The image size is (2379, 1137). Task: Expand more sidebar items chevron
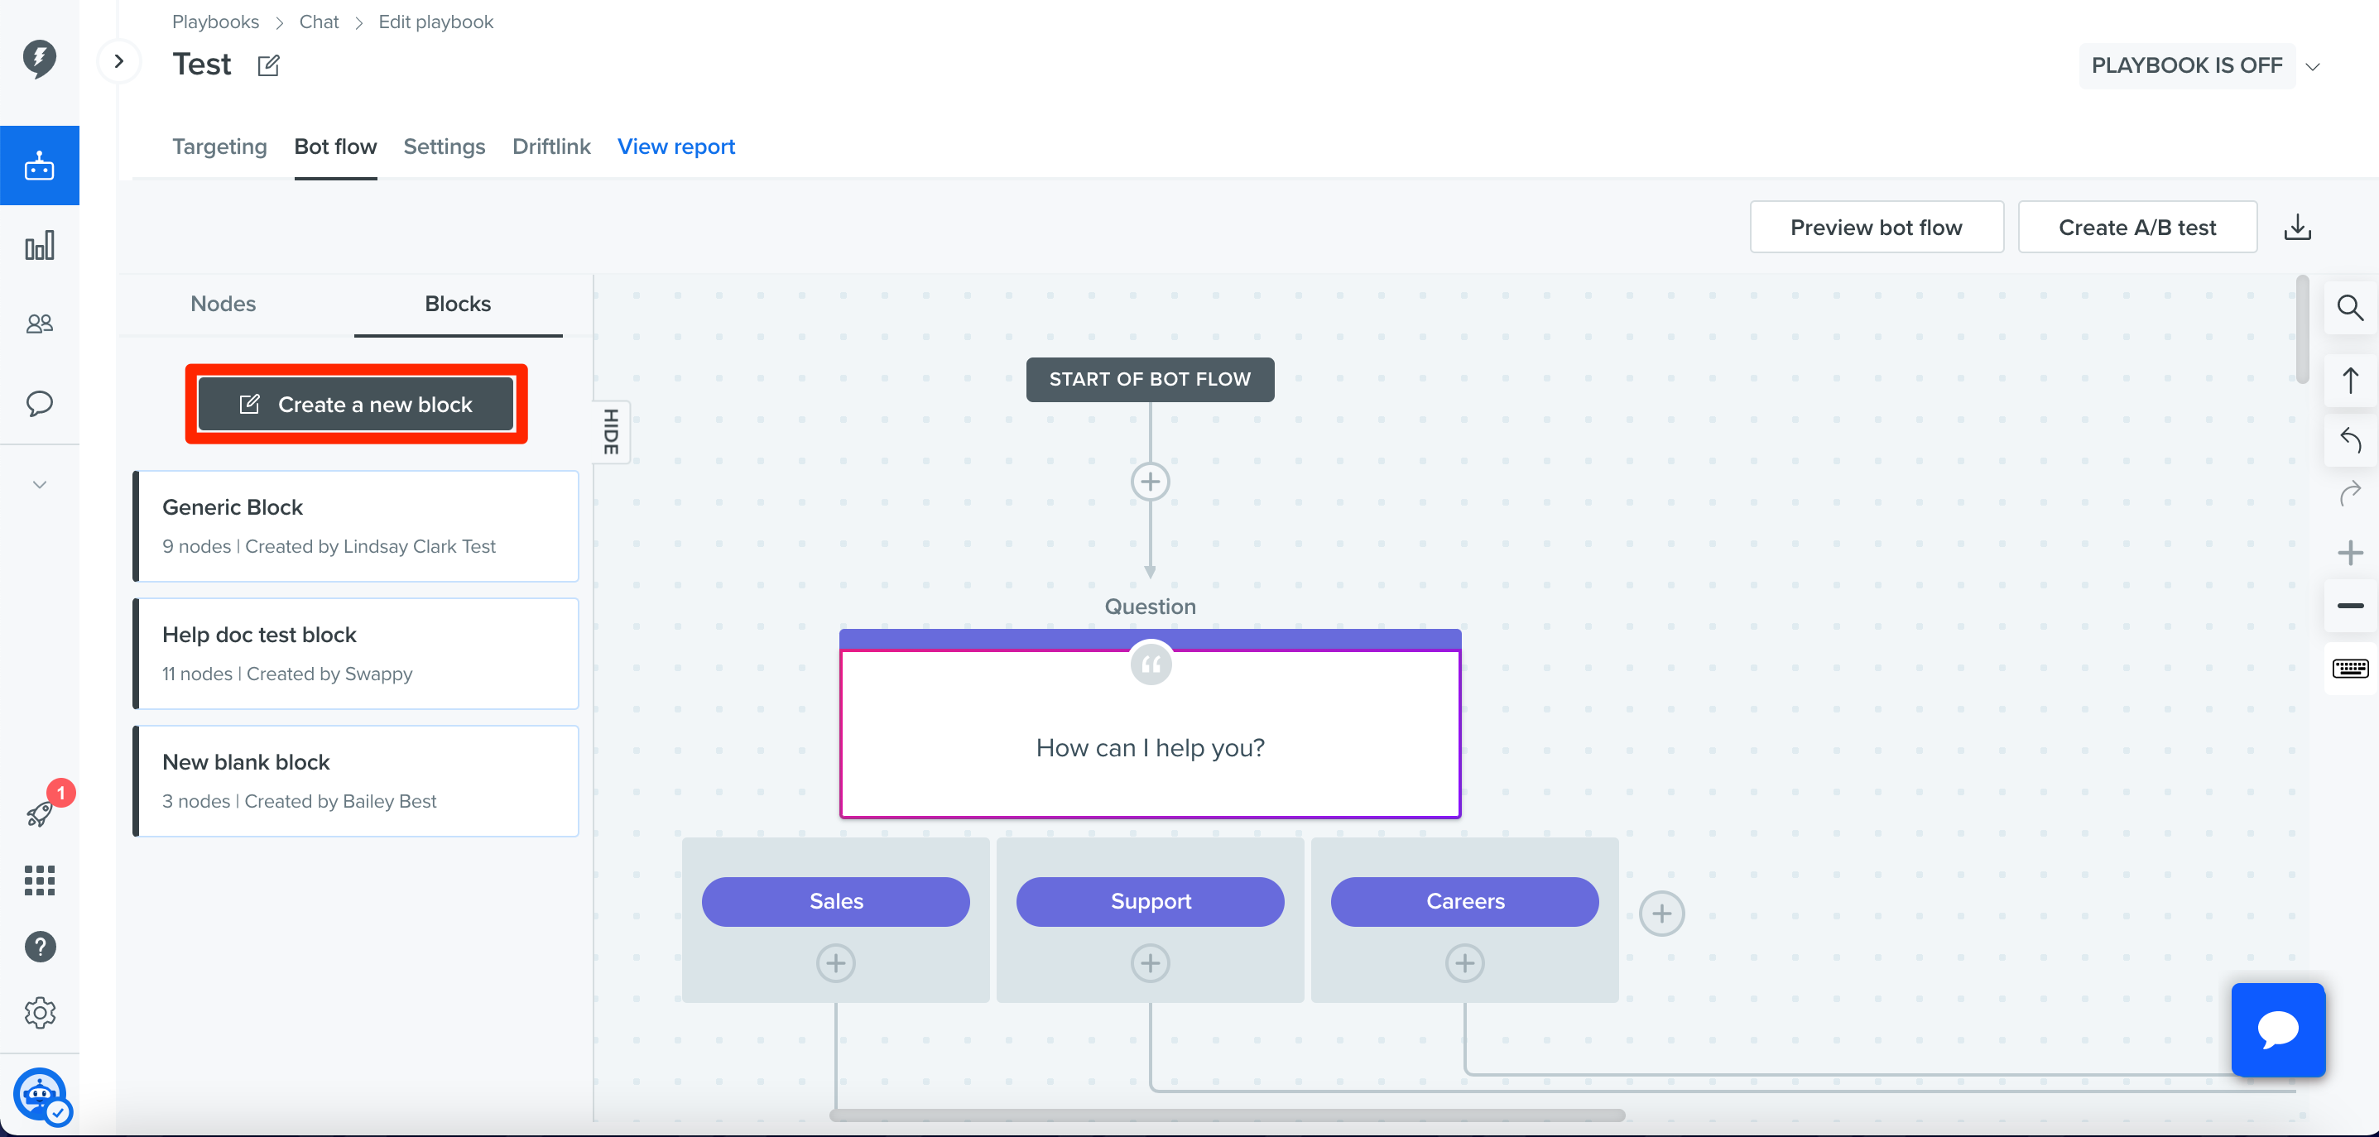click(40, 485)
